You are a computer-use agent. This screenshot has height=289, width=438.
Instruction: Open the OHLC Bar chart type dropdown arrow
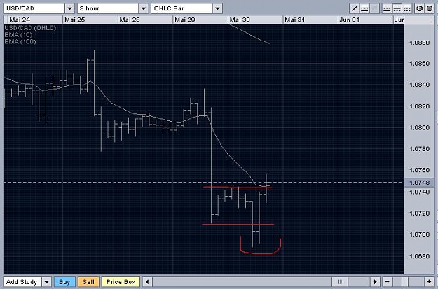(x=217, y=8)
